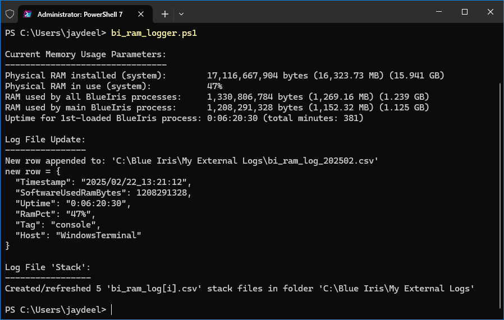Click the "Timestamp" line in the new row

[x=103, y=182]
